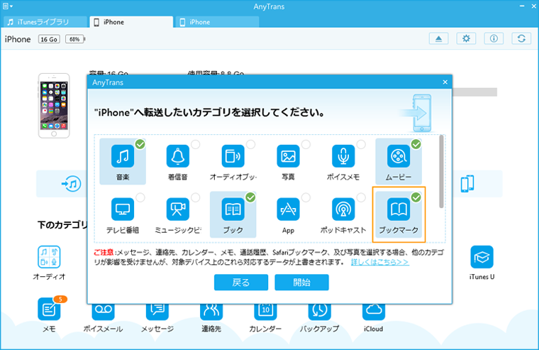Viewport: 539px width, 350px height.
Task: Open 連絡先 contacts in main window
Action: pyautogui.click(x=211, y=312)
